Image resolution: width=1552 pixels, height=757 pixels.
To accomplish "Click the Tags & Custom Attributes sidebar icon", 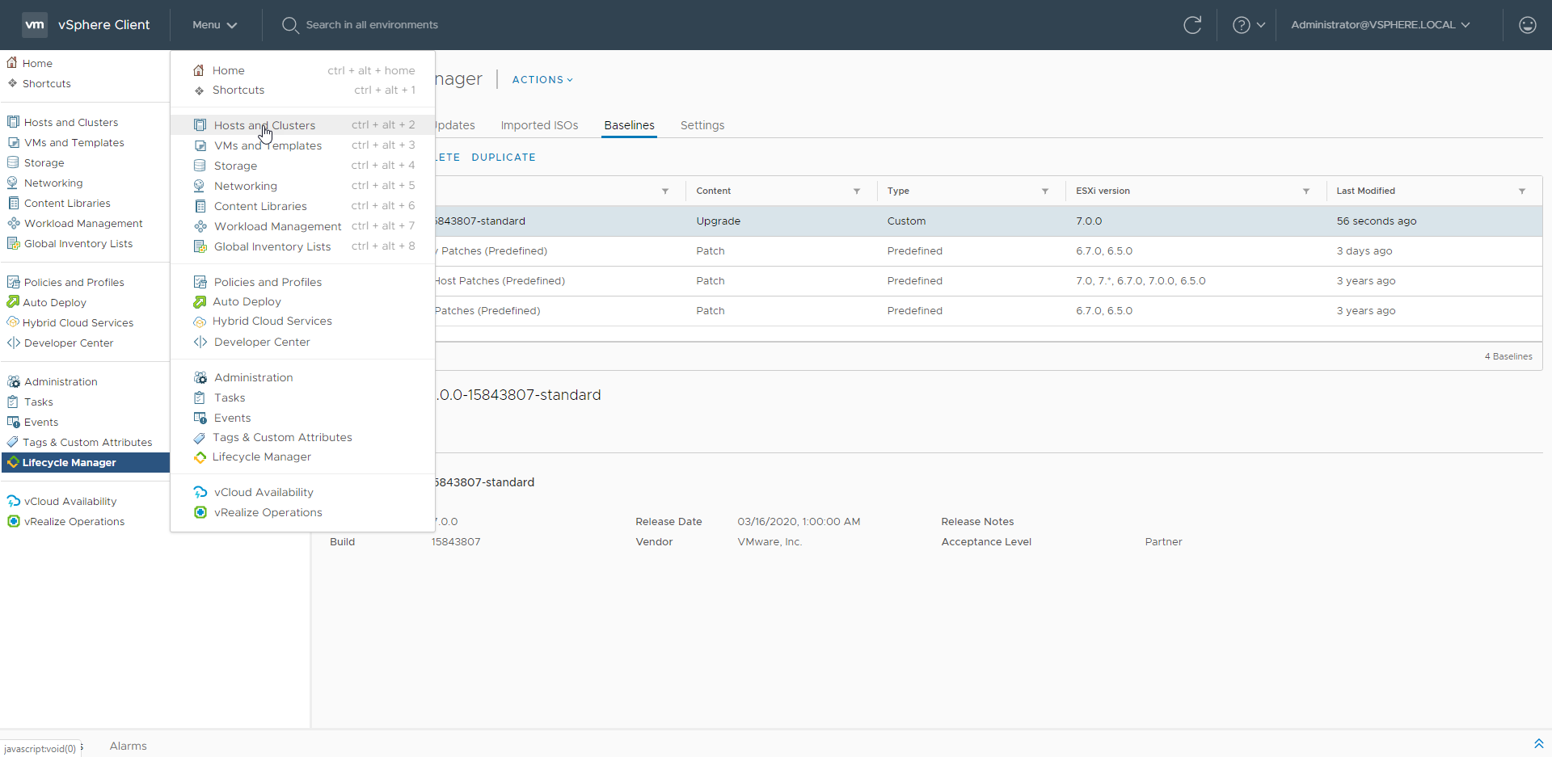I will 13,442.
